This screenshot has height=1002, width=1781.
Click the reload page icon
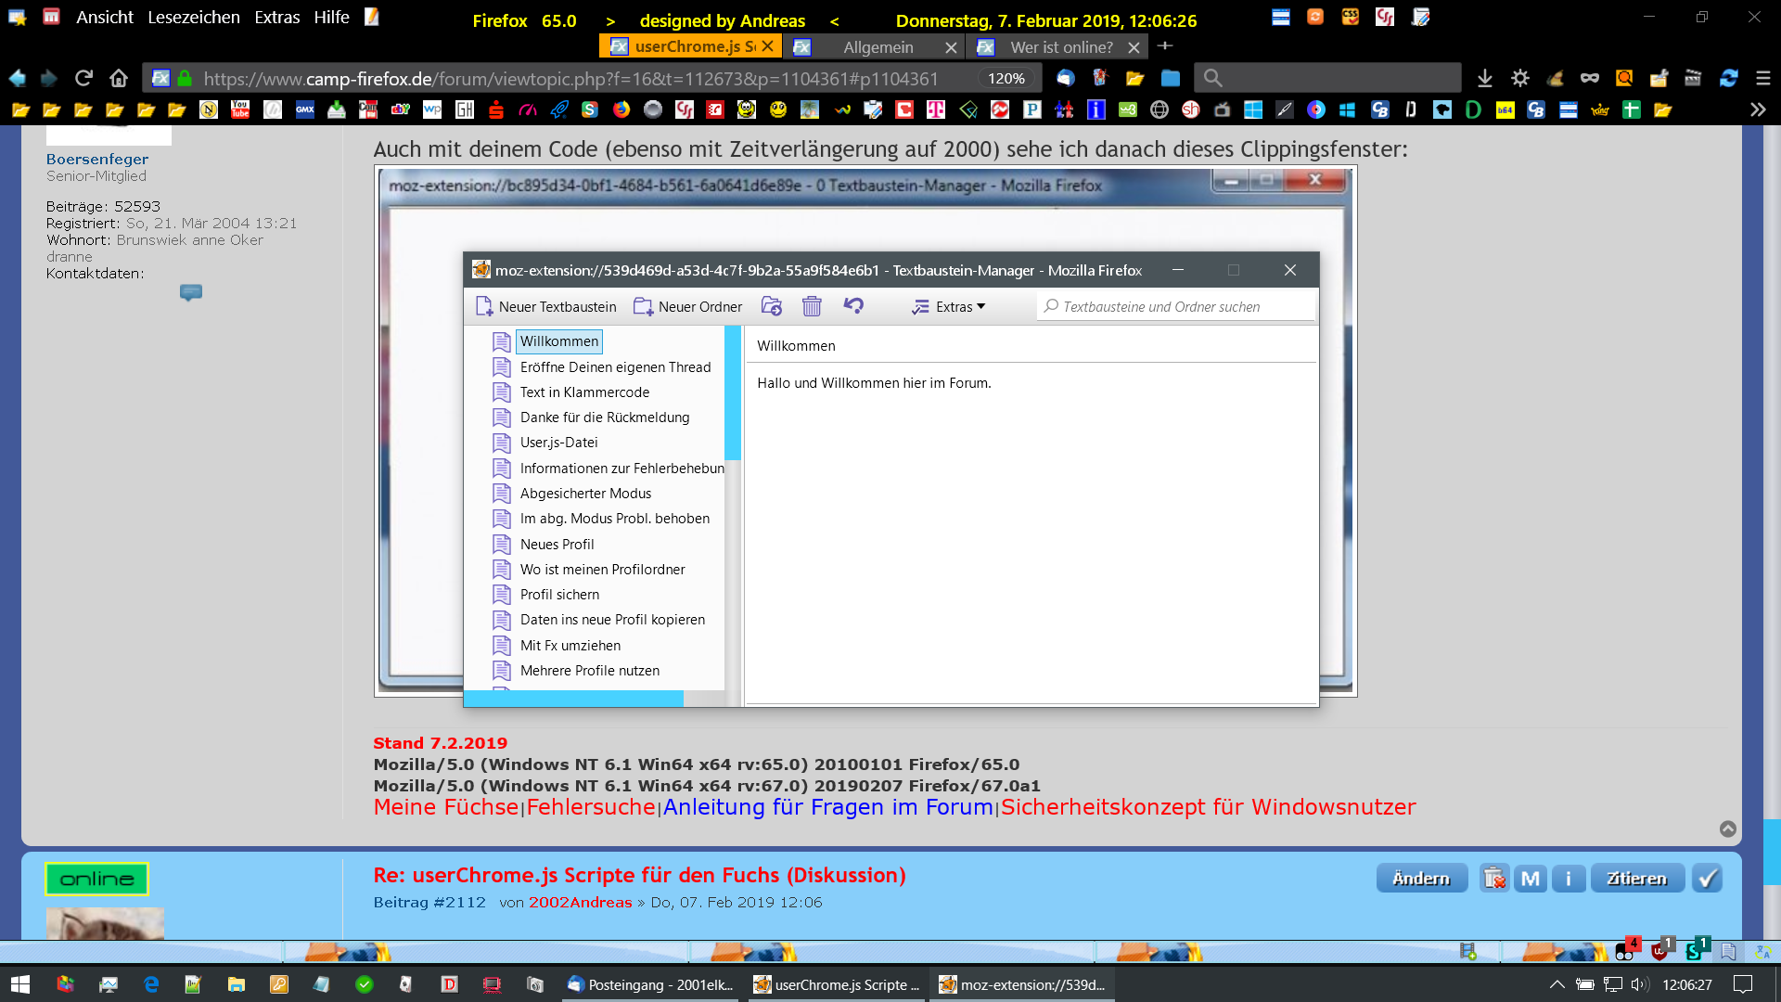83,78
